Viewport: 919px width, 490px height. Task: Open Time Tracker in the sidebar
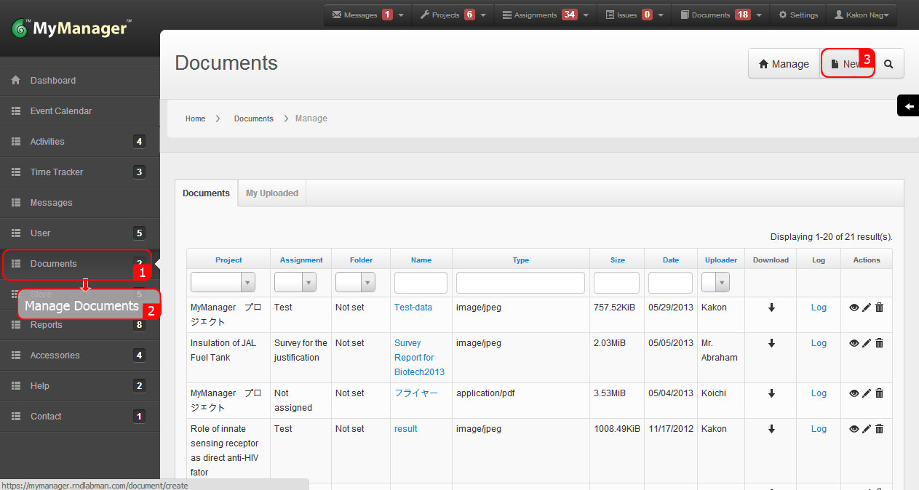click(57, 172)
